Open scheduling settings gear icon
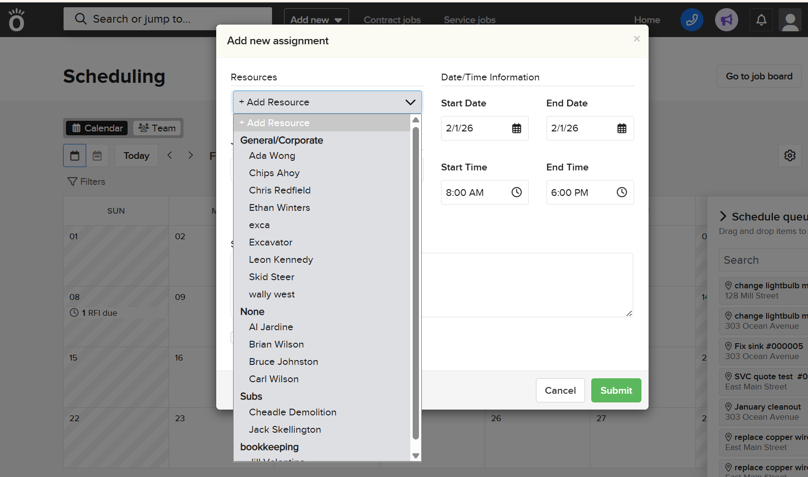 (790, 155)
